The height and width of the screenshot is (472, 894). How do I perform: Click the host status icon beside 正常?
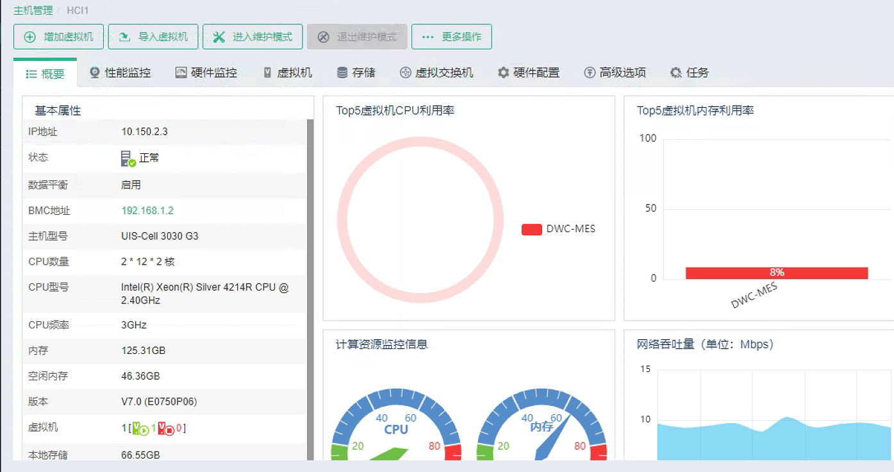pos(128,158)
